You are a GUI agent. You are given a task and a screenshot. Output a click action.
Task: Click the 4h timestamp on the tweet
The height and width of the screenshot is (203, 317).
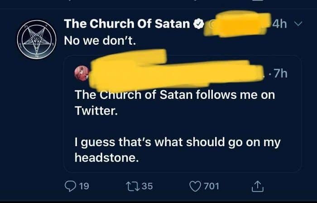pos(280,23)
